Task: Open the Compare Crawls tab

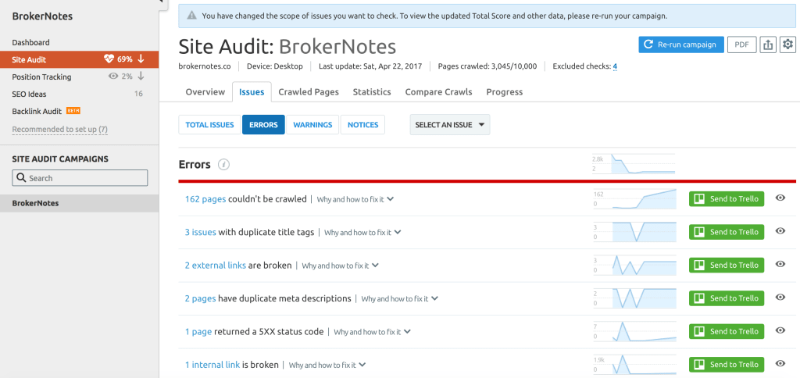Action: point(438,92)
